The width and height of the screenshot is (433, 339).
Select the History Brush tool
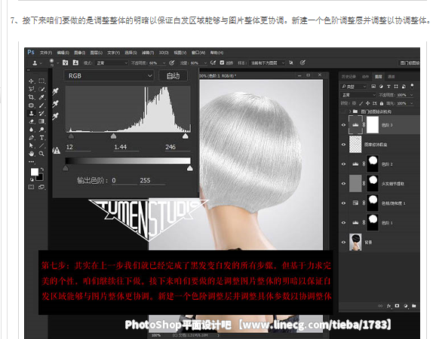[41, 113]
